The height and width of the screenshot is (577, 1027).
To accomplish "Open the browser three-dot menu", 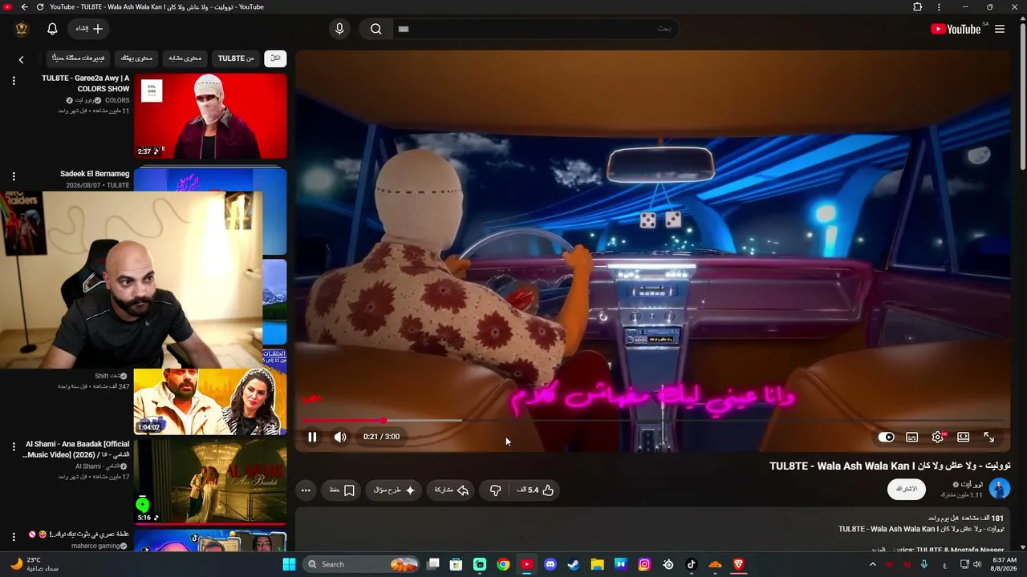I will 939,7.
